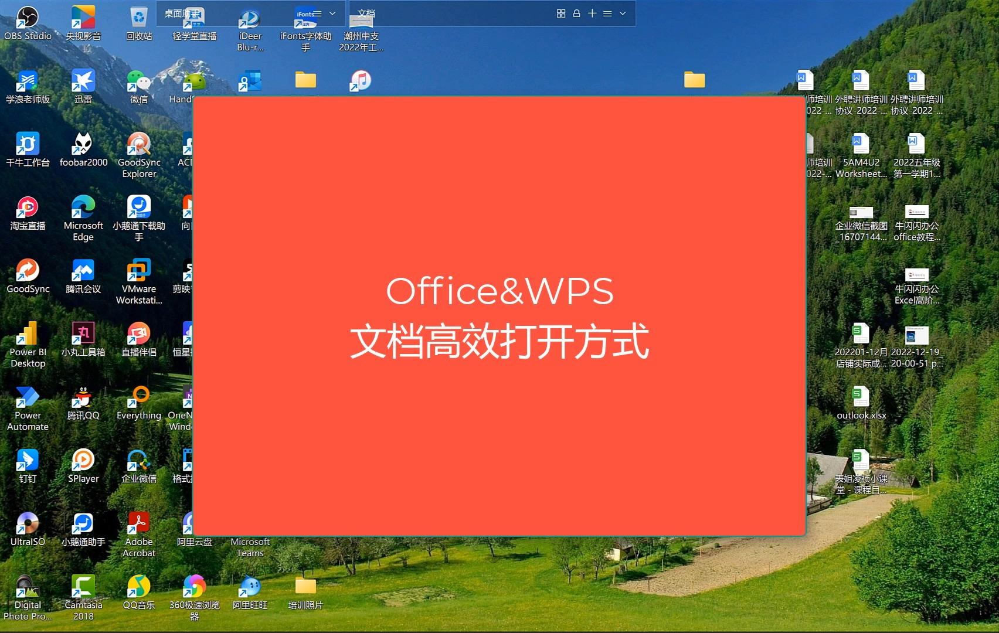
Task: Select the Everything search app icon
Action: [139, 403]
